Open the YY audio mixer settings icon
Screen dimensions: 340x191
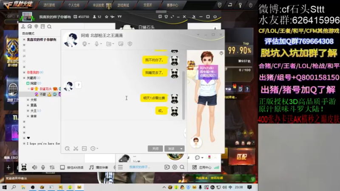coord(52,167)
